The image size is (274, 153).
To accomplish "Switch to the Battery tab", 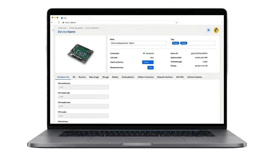I will point(115,77).
